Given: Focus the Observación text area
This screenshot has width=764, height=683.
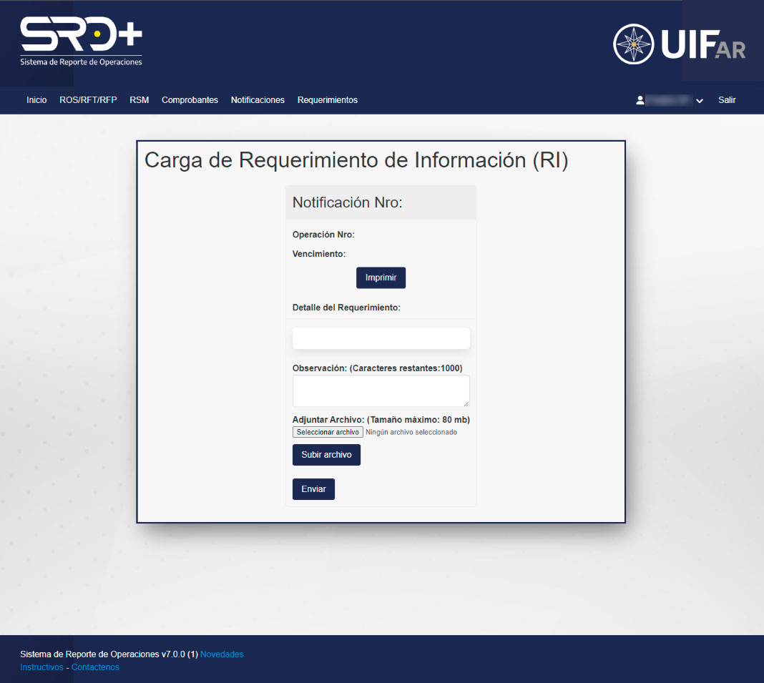Looking at the screenshot, I should pos(381,391).
